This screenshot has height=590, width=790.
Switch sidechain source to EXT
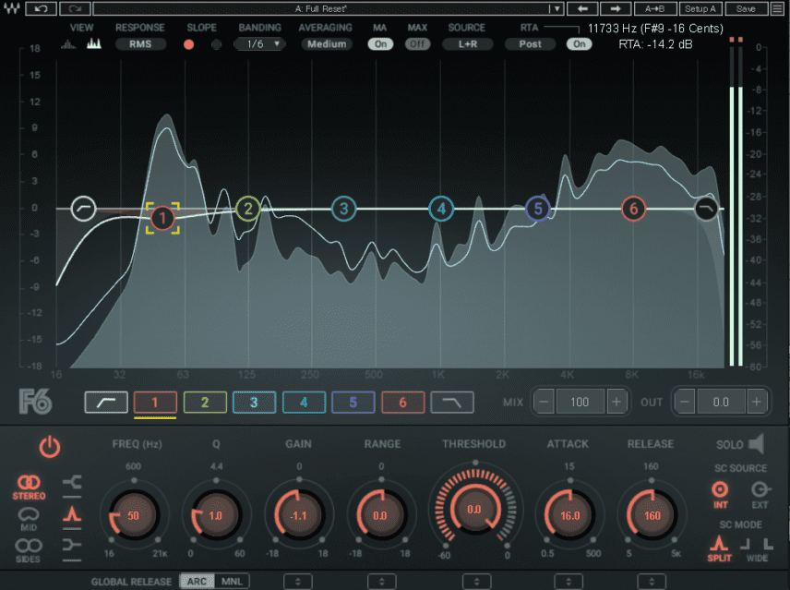point(760,494)
